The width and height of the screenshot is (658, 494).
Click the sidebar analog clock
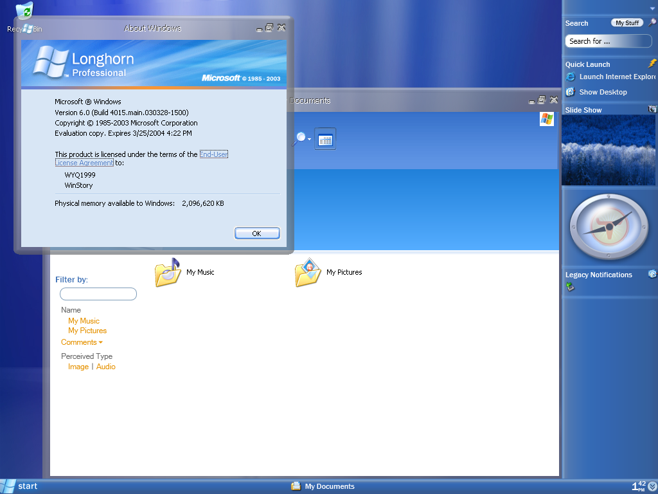(609, 227)
